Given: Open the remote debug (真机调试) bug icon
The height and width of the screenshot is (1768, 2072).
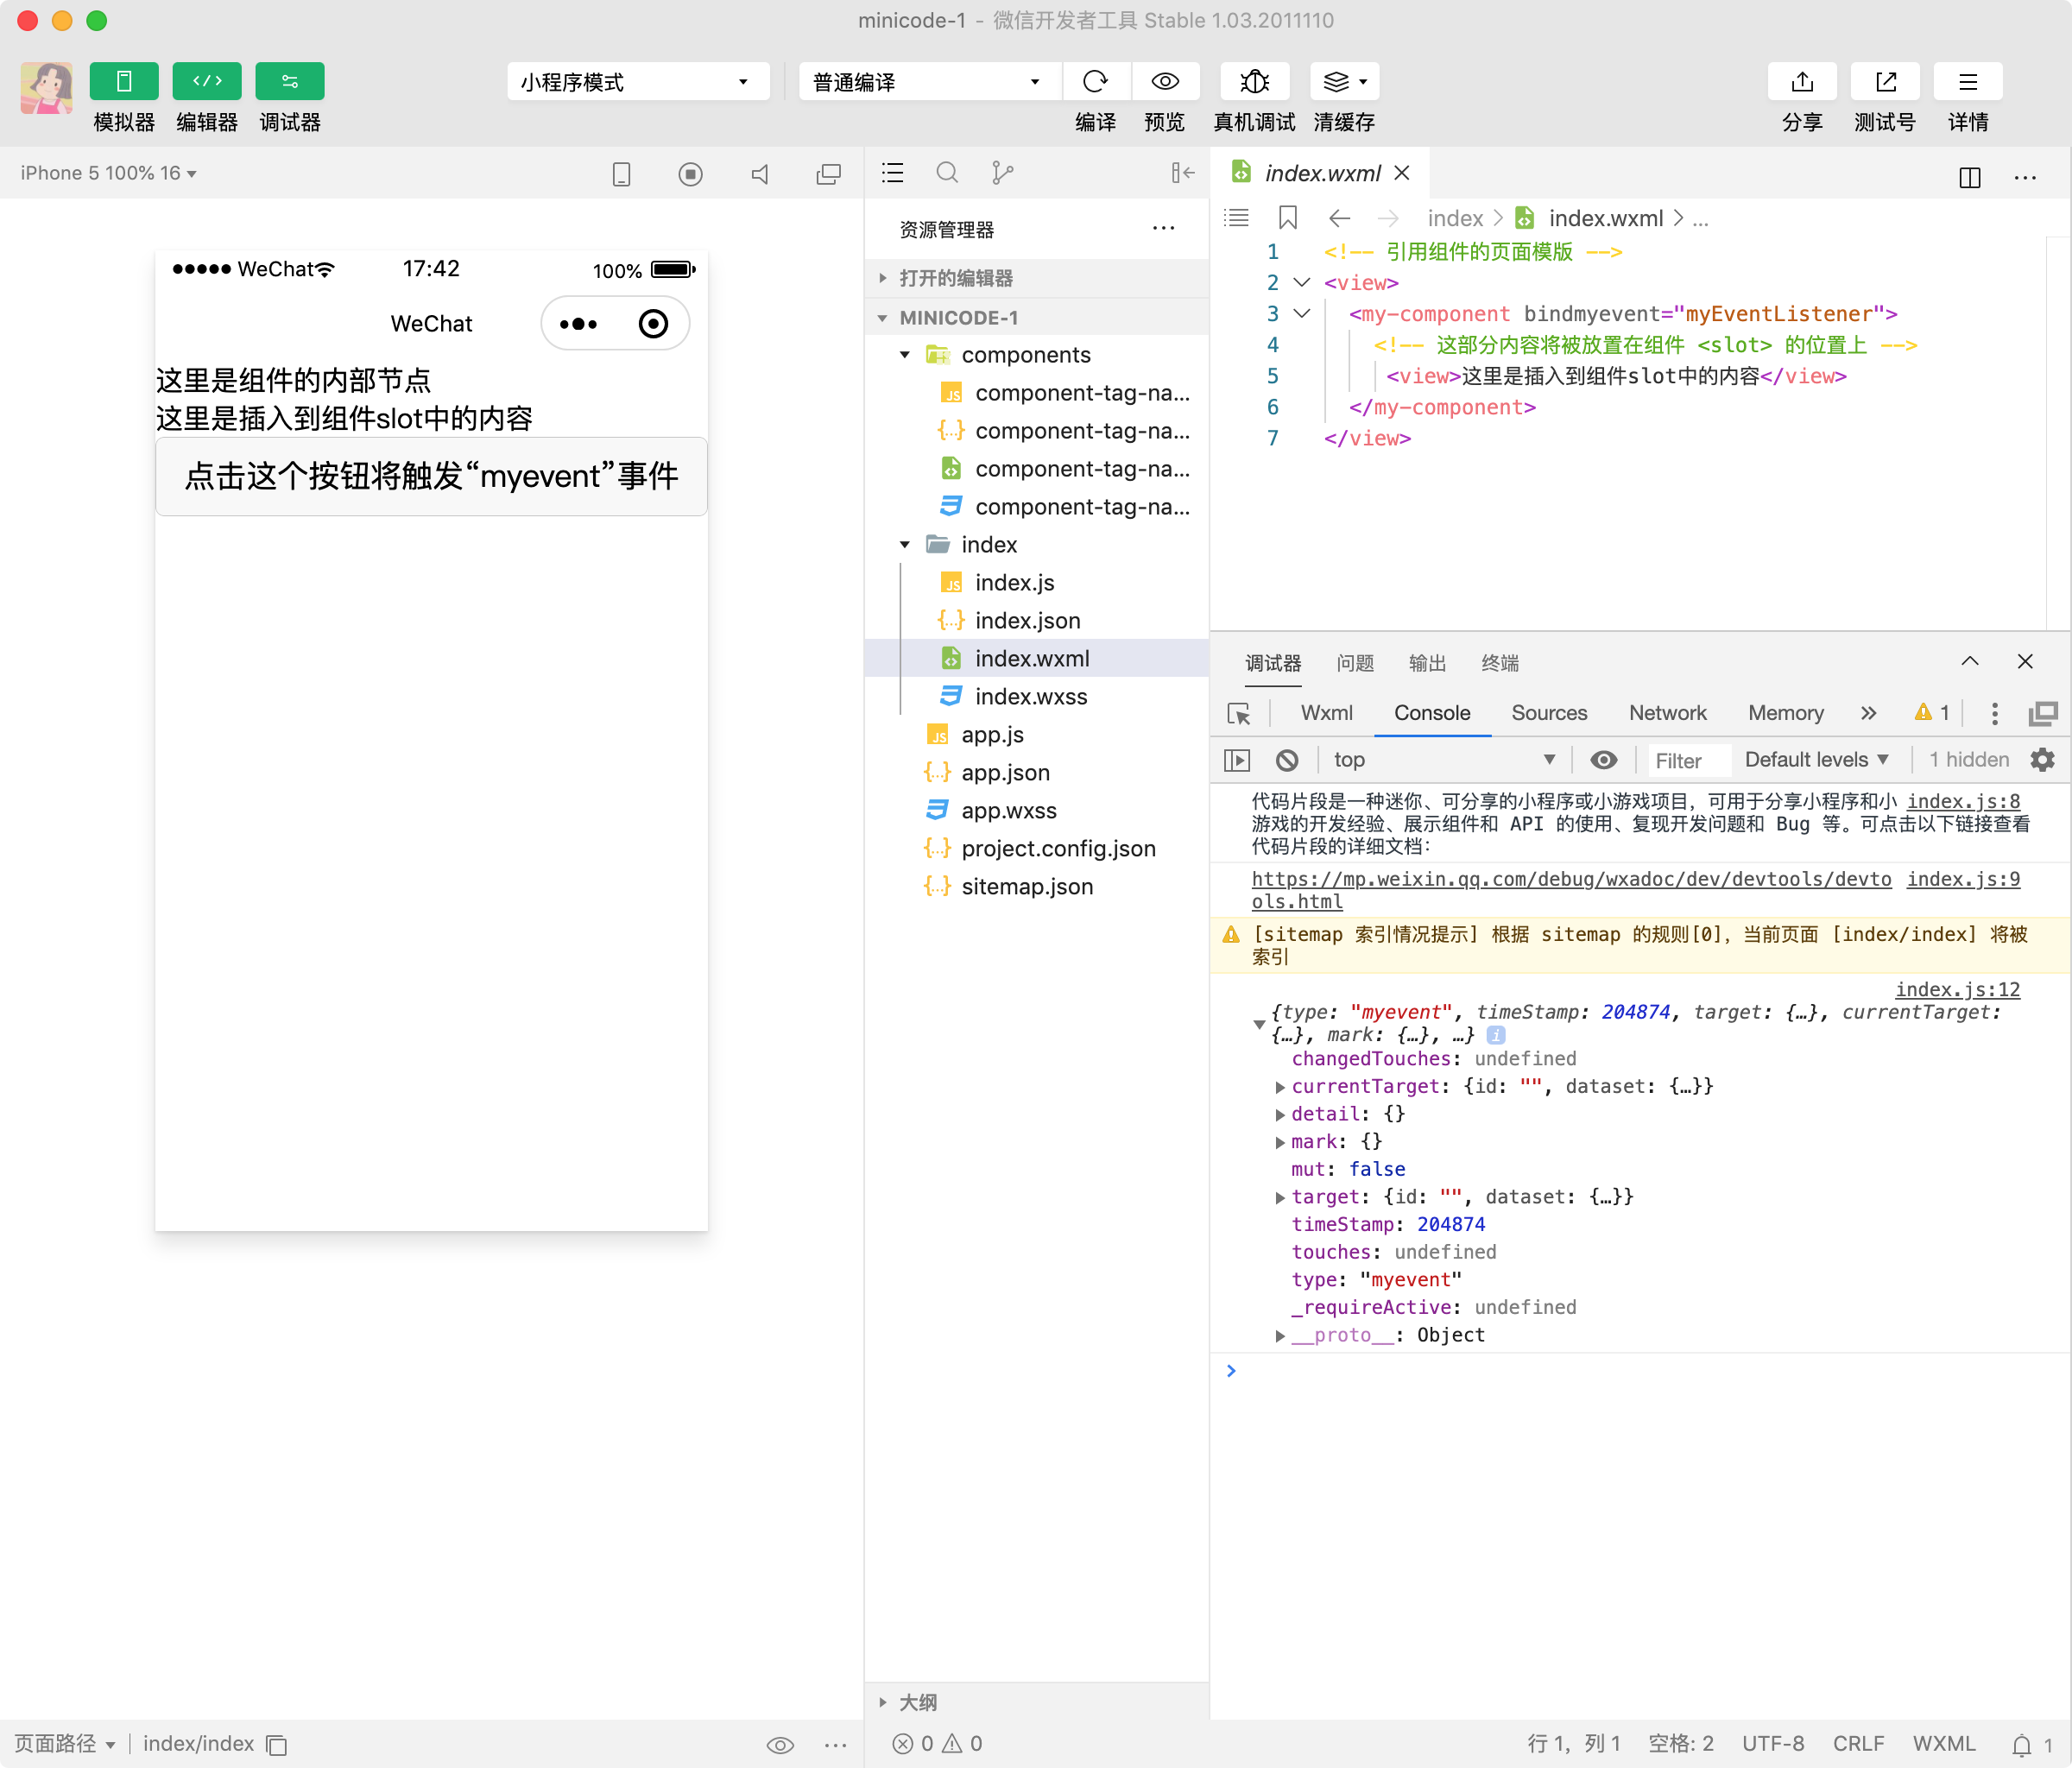Looking at the screenshot, I should point(1254,81).
